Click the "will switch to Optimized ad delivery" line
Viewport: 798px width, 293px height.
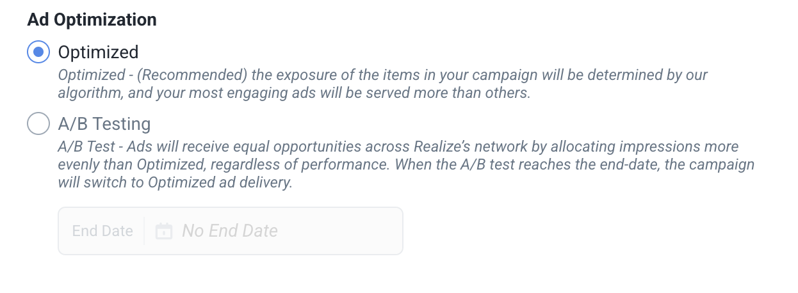[x=175, y=182]
